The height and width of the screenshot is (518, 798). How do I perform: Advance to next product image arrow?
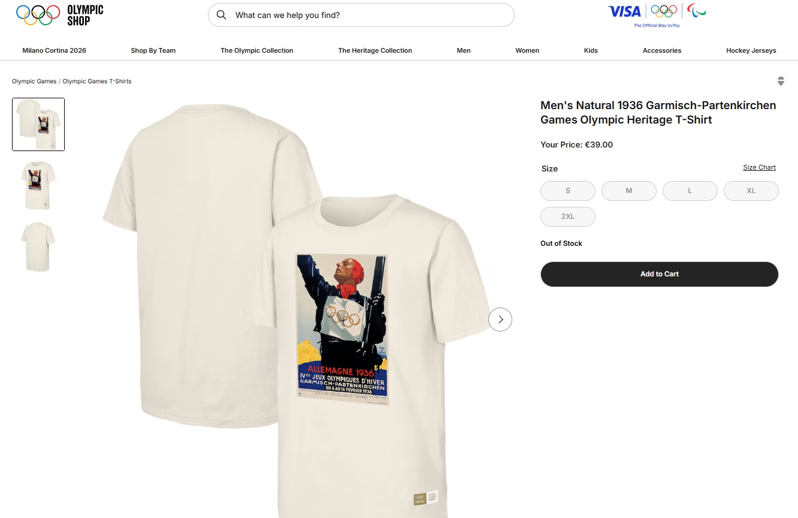(x=500, y=320)
